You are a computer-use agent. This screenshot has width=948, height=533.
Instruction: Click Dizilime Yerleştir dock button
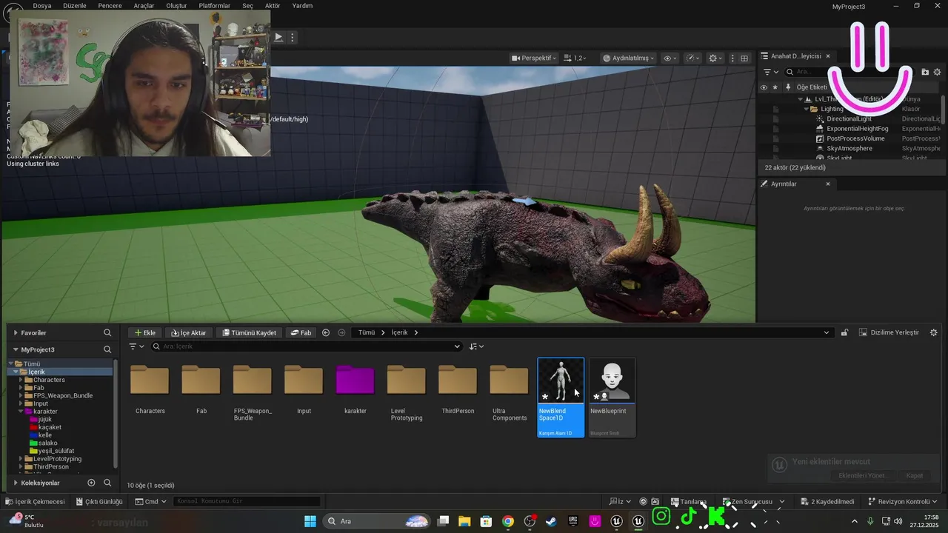click(889, 333)
